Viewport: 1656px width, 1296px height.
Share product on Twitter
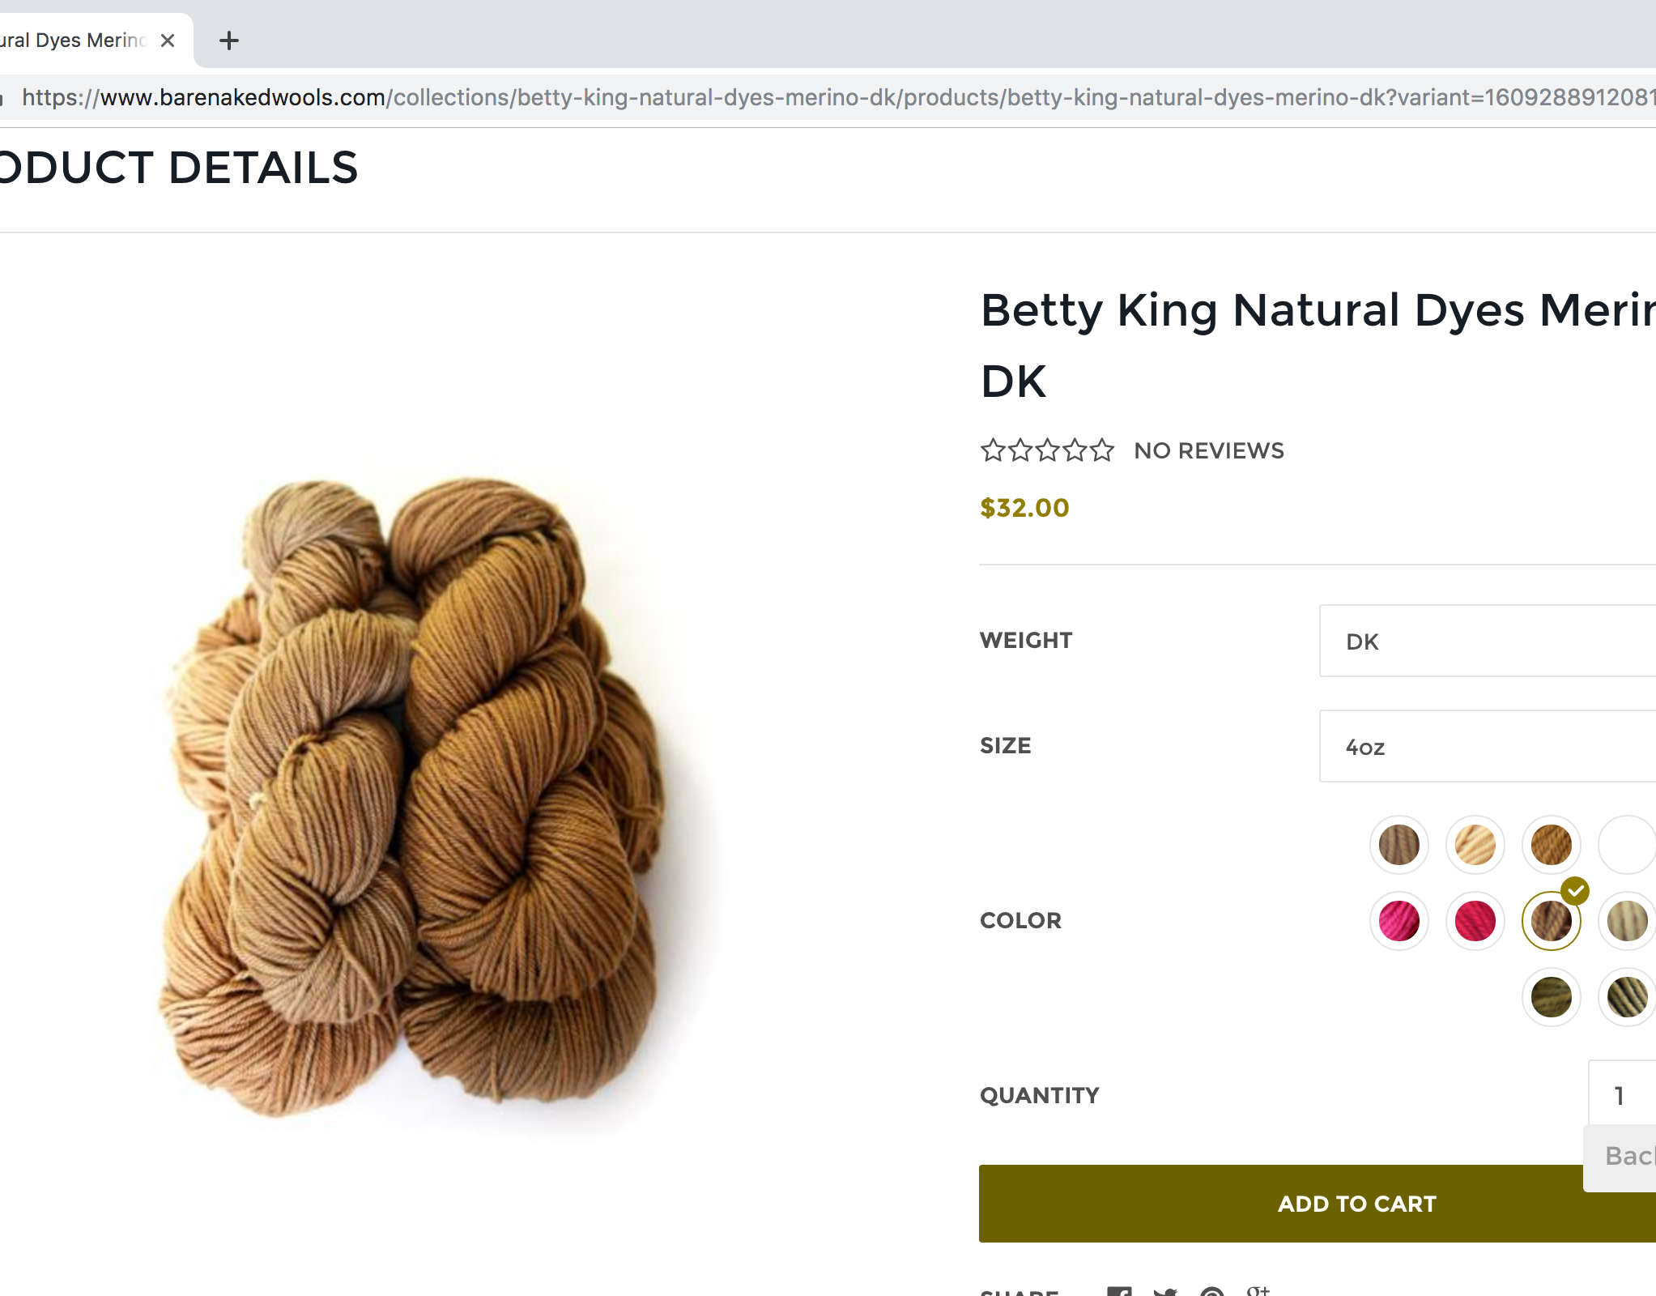(1165, 1291)
